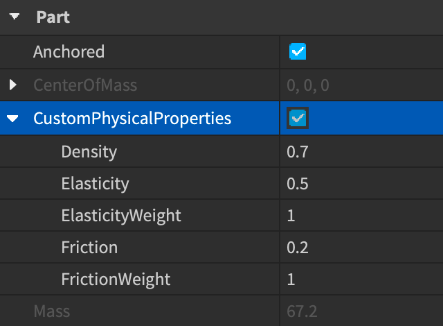443x326 pixels.
Task: Collapse the Part section arrow
Action: click(x=15, y=17)
